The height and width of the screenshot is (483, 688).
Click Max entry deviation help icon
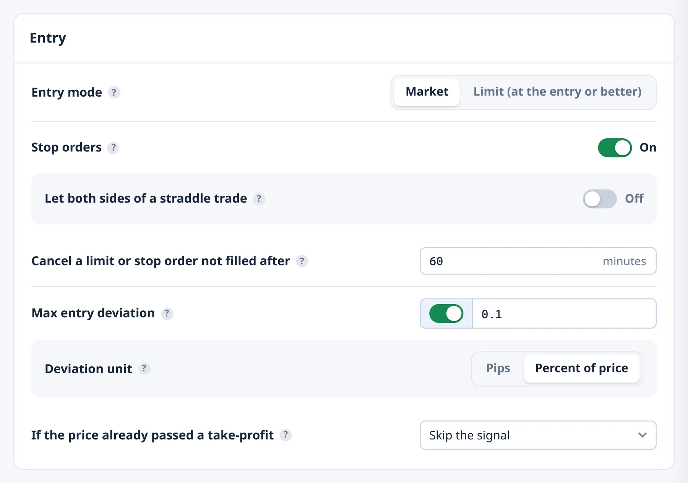click(x=167, y=313)
